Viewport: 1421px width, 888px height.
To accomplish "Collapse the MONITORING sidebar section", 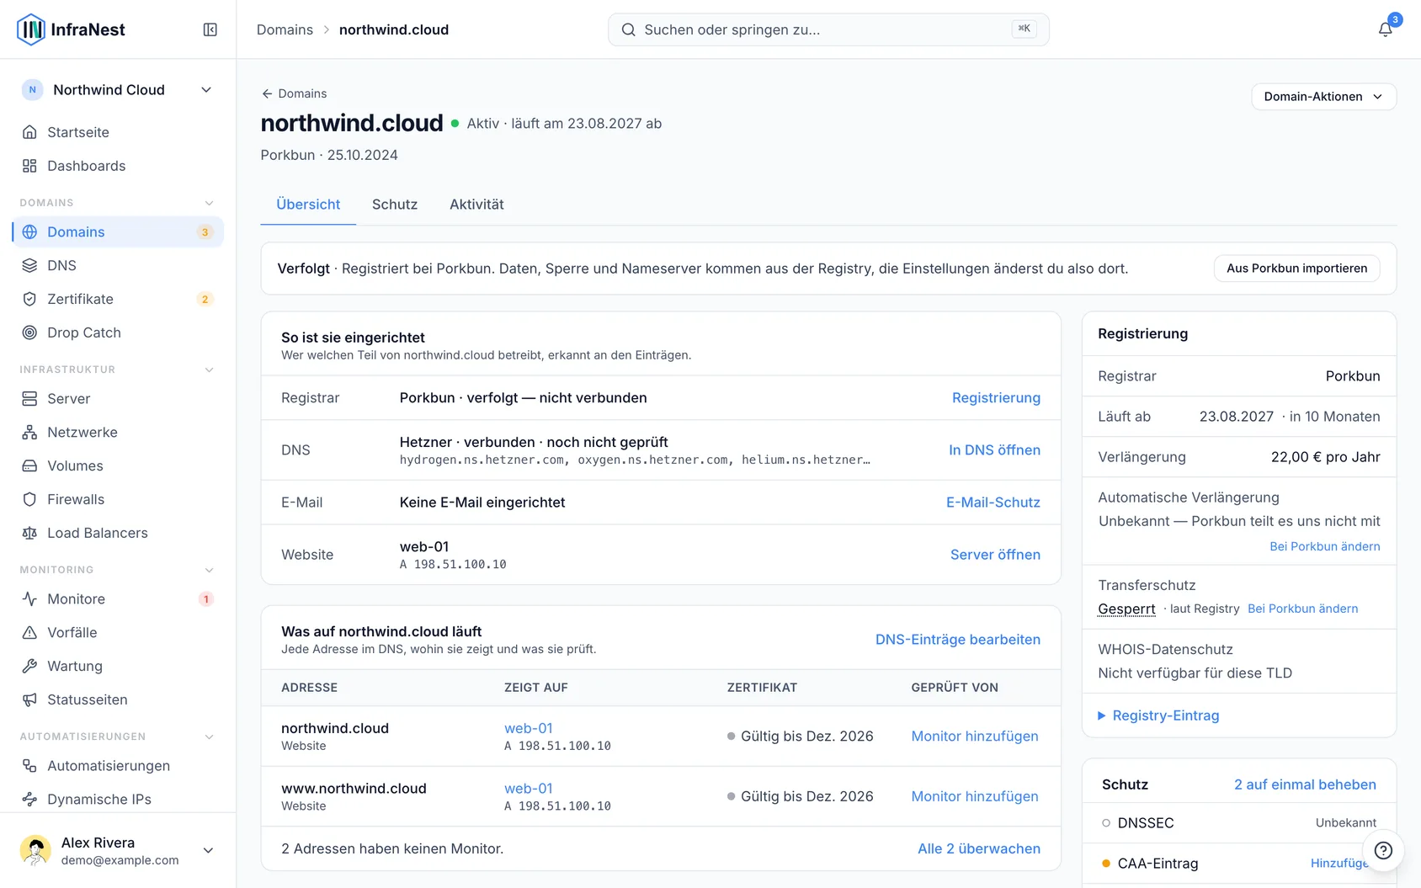I will (210, 570).
